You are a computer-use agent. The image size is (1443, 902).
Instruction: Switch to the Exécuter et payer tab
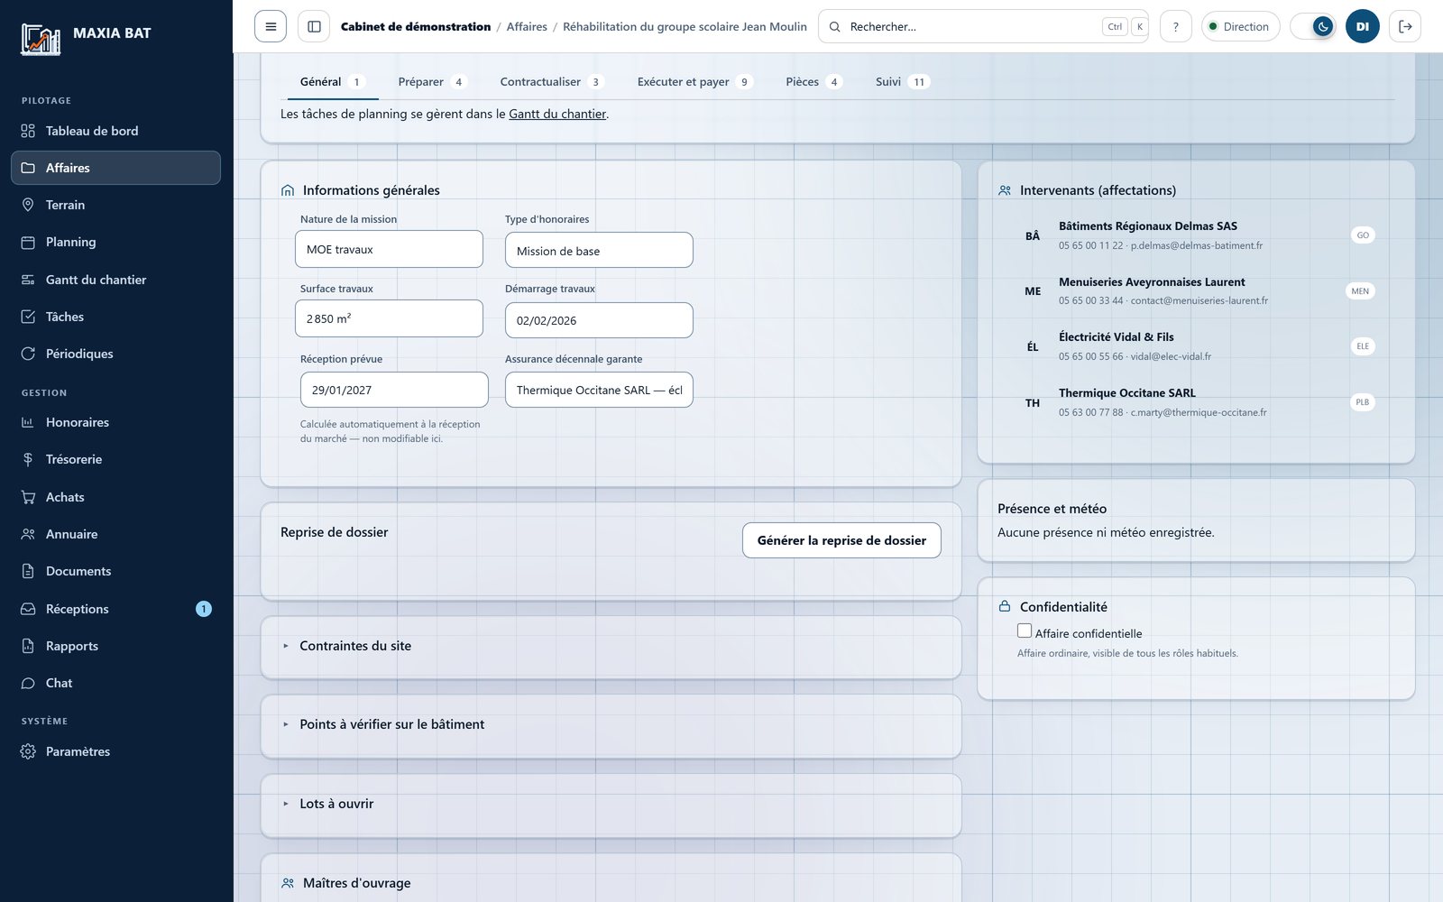tap(694, 82)
